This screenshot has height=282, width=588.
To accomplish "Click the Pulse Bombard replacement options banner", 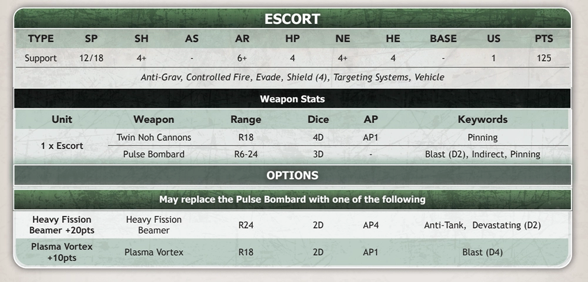I will (x=292, y=199).
